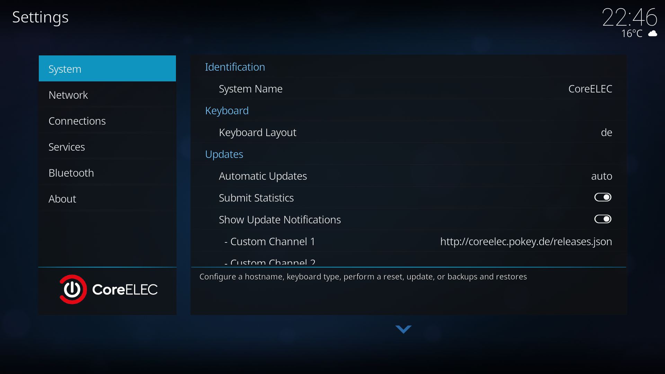Click the Keyboard section header
The width and height of the screenshot is (665, 374).
227,110
